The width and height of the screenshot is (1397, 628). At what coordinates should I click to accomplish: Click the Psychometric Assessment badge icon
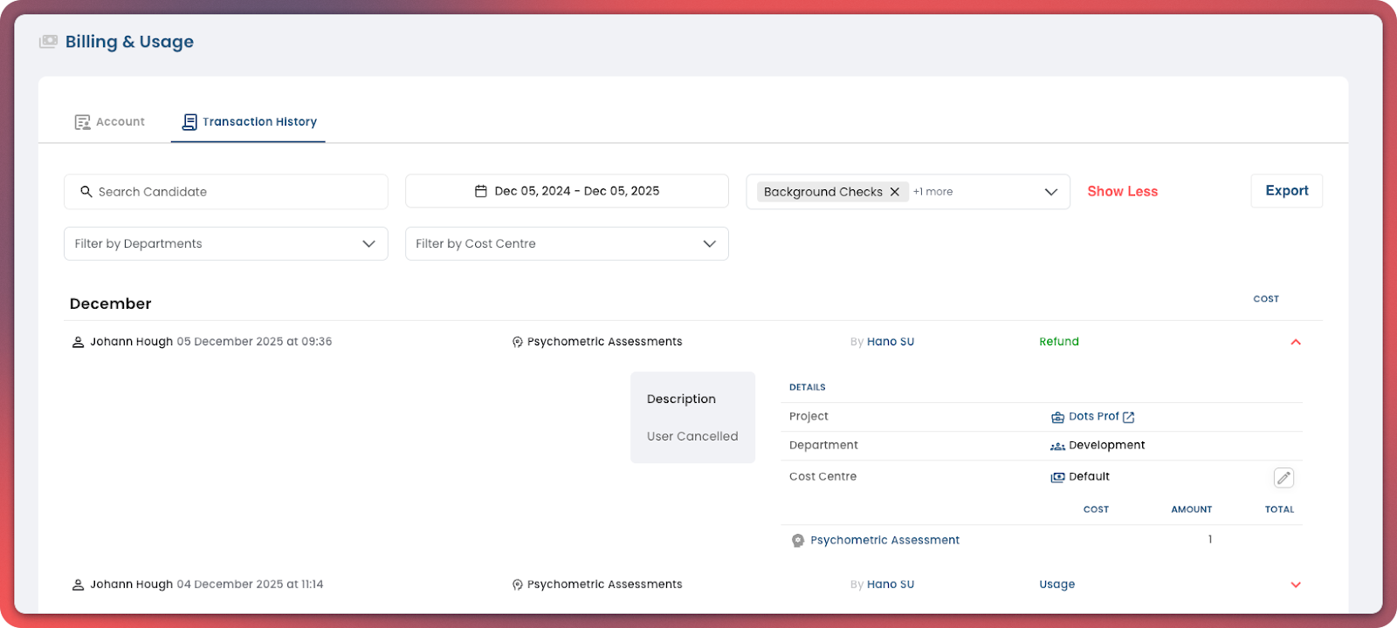coord(797,541)
